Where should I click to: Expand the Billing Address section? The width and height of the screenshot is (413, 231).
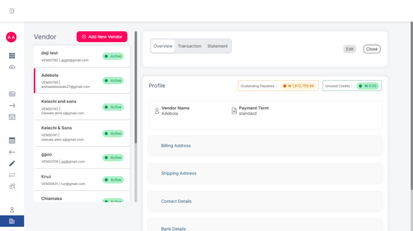click(176, 145)
